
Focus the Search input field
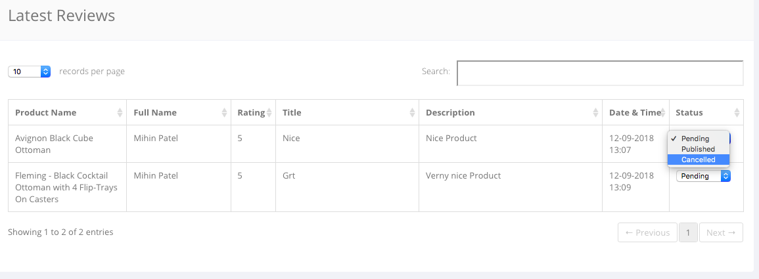click(x=599, y=73)
